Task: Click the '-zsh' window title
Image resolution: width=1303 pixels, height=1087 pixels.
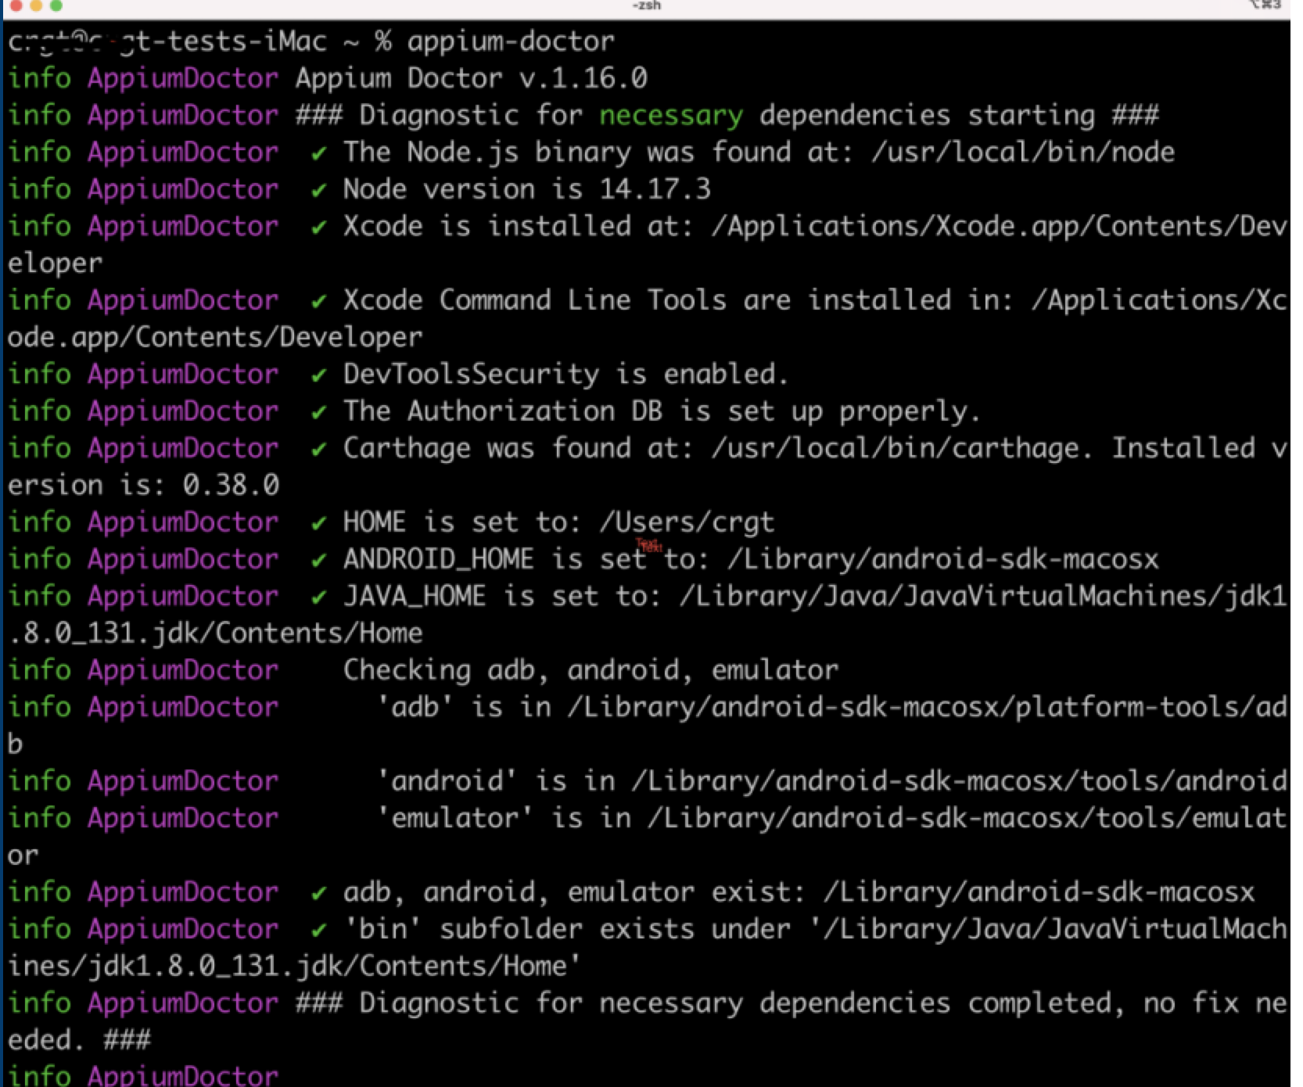Action: 646,5
